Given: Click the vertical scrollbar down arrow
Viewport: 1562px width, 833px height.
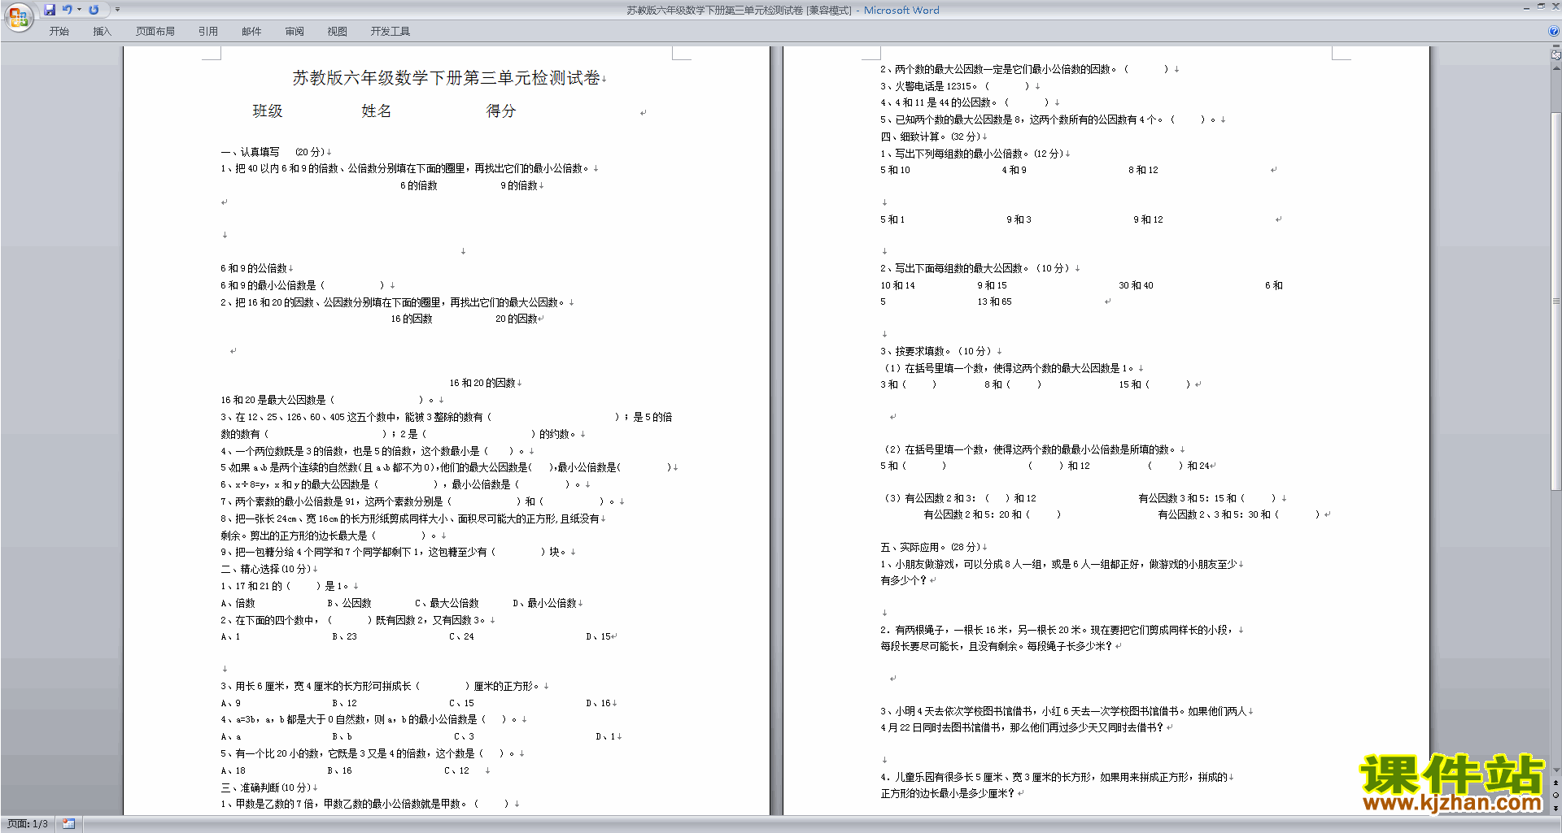Looking at the screenshot, I should point(1556,770).
